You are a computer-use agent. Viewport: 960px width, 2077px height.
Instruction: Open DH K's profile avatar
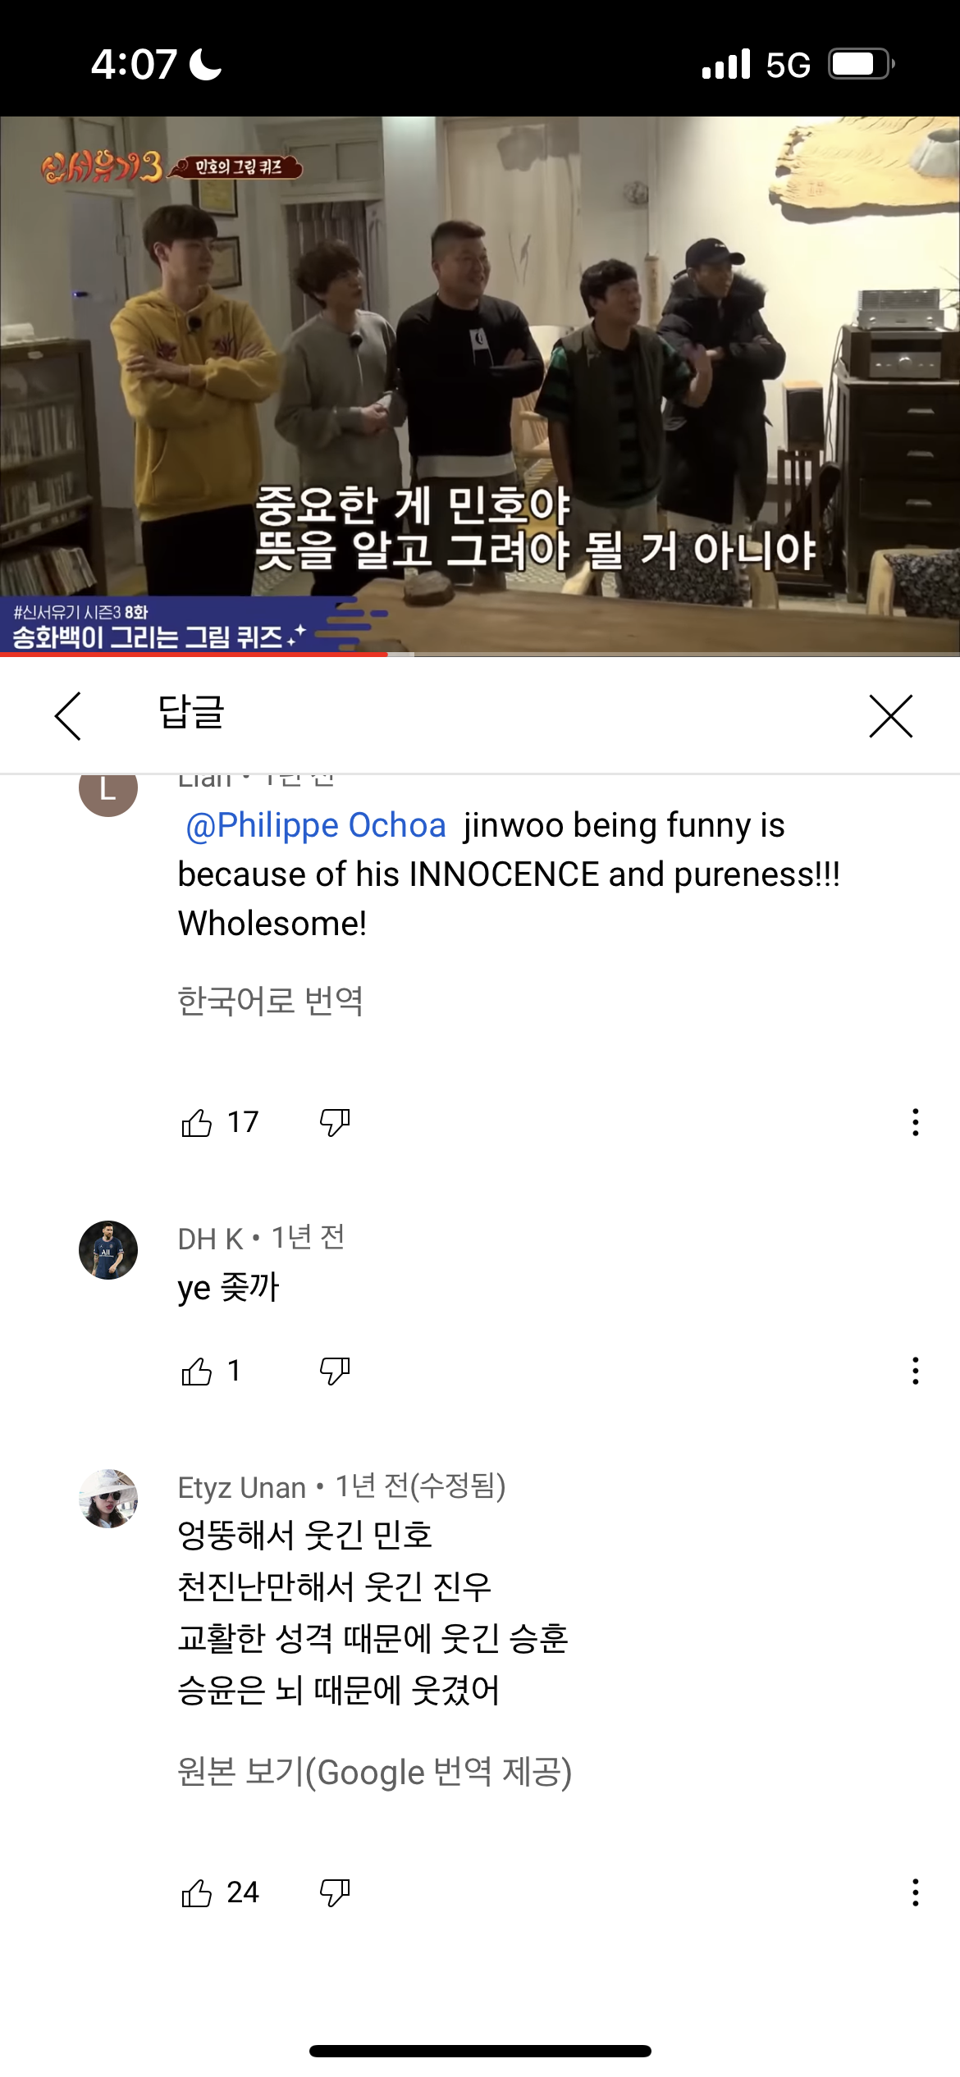[108, 1250]
